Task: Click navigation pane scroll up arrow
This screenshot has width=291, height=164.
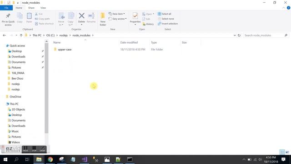Action: point(46,41)
